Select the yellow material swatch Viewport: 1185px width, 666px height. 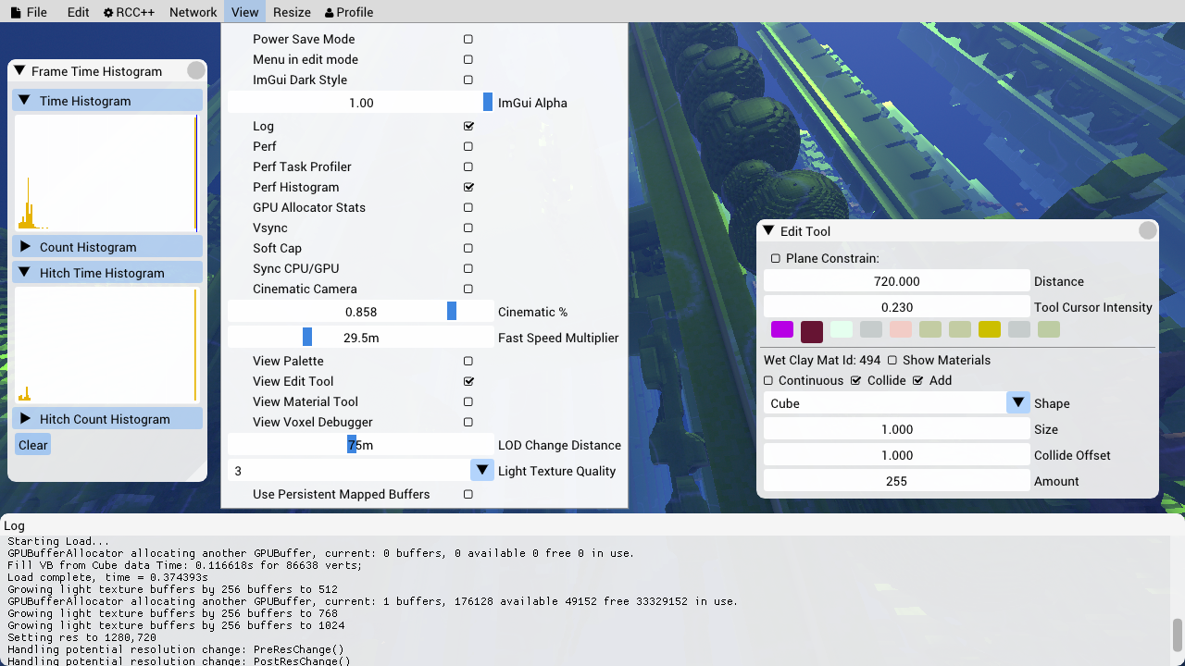pos(990,329)
